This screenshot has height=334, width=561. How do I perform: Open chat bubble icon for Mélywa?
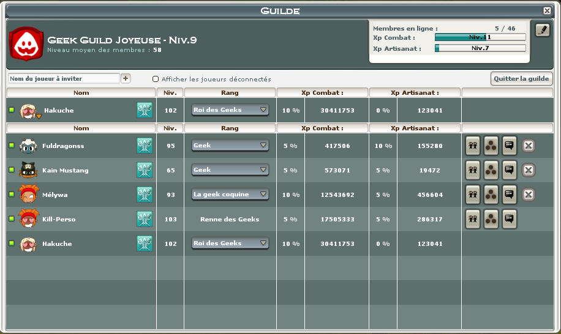pyautogui.click(x=510, y=195)
